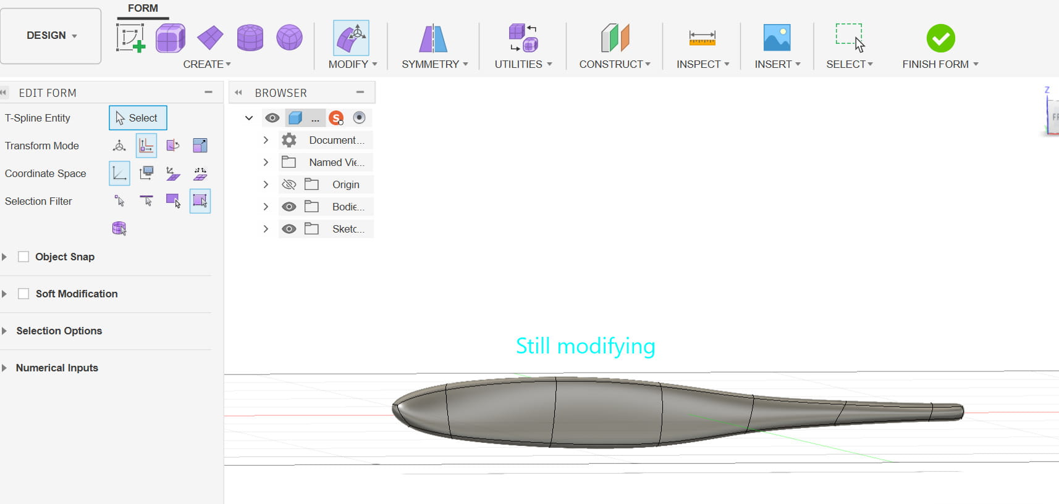Pick the Quadball sphere creation tool
Screen dimensions: 1059x504
click(289, 38)
